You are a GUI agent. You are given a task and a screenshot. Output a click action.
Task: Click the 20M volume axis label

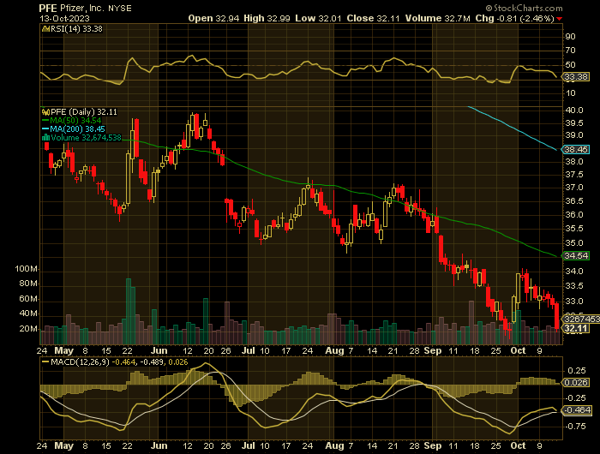tap(28, 329)
